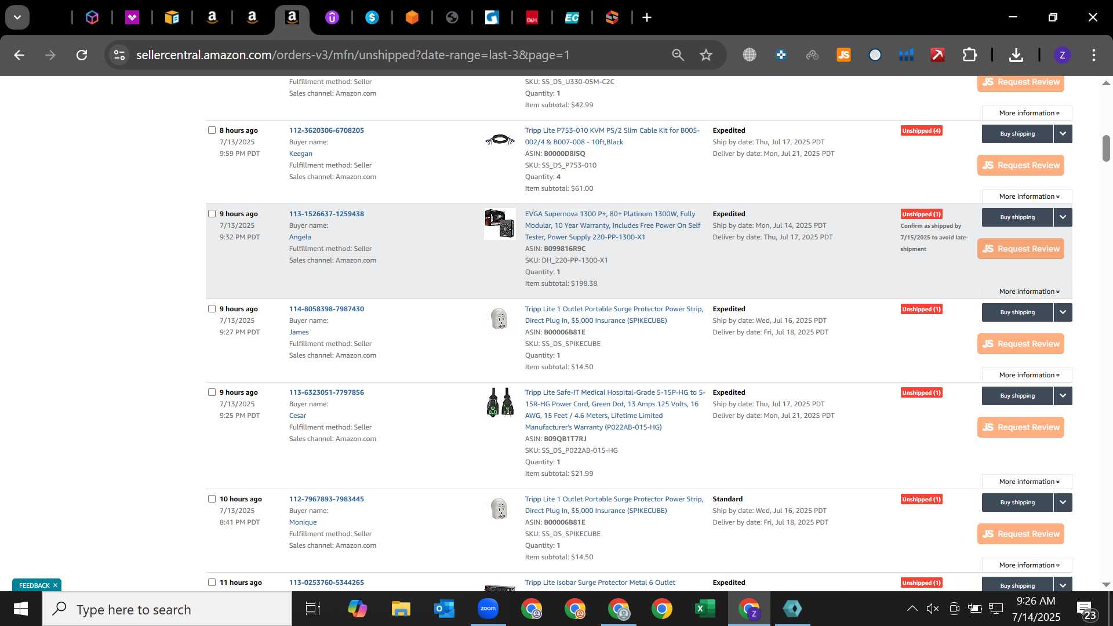The width and height of the screenshot is (1113, 626).
Task: Open the red arrow extension icon
Action: click(x=937, y=55)
